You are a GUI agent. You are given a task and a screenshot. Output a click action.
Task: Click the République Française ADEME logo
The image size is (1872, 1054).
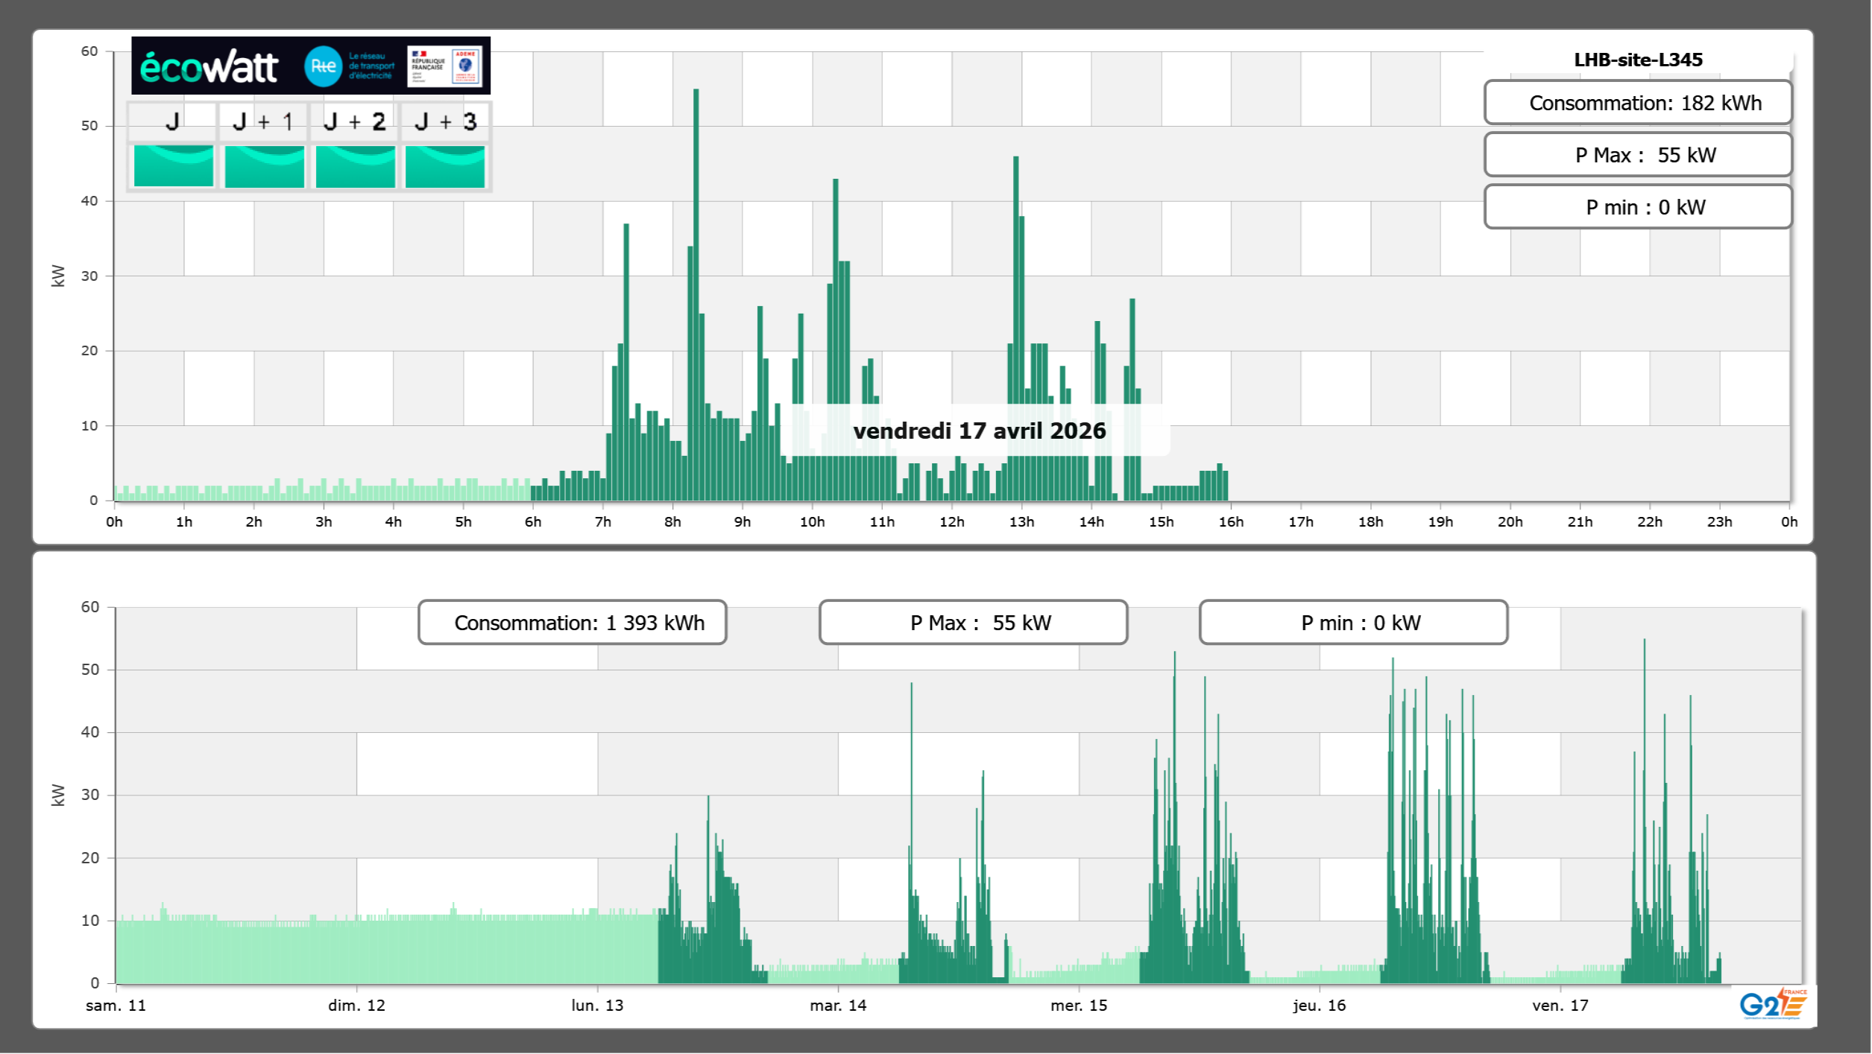pyautogui.click(x=445, y=66)
